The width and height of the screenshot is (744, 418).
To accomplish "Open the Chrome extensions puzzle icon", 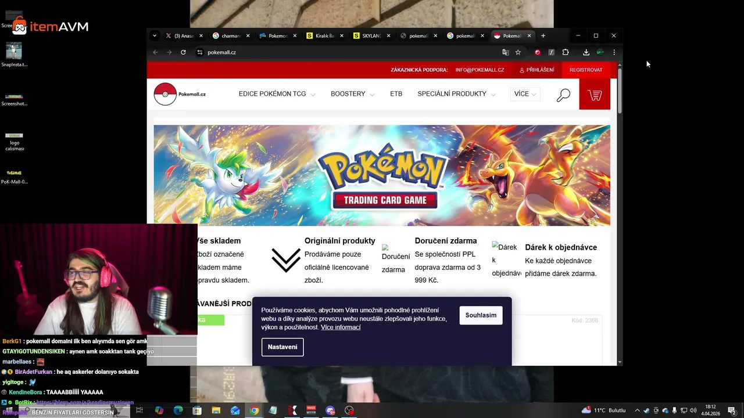I will point(565,52).
